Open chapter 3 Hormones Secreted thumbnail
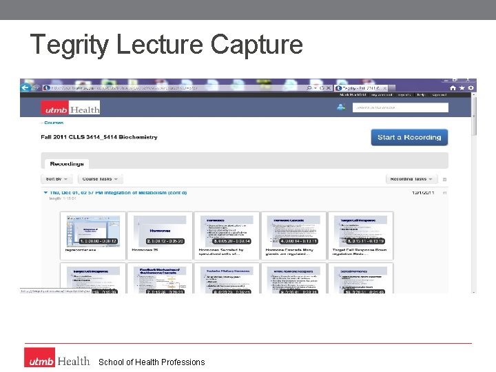The height and width of the screenshot is (372, 496). click(x=227, y=236)
